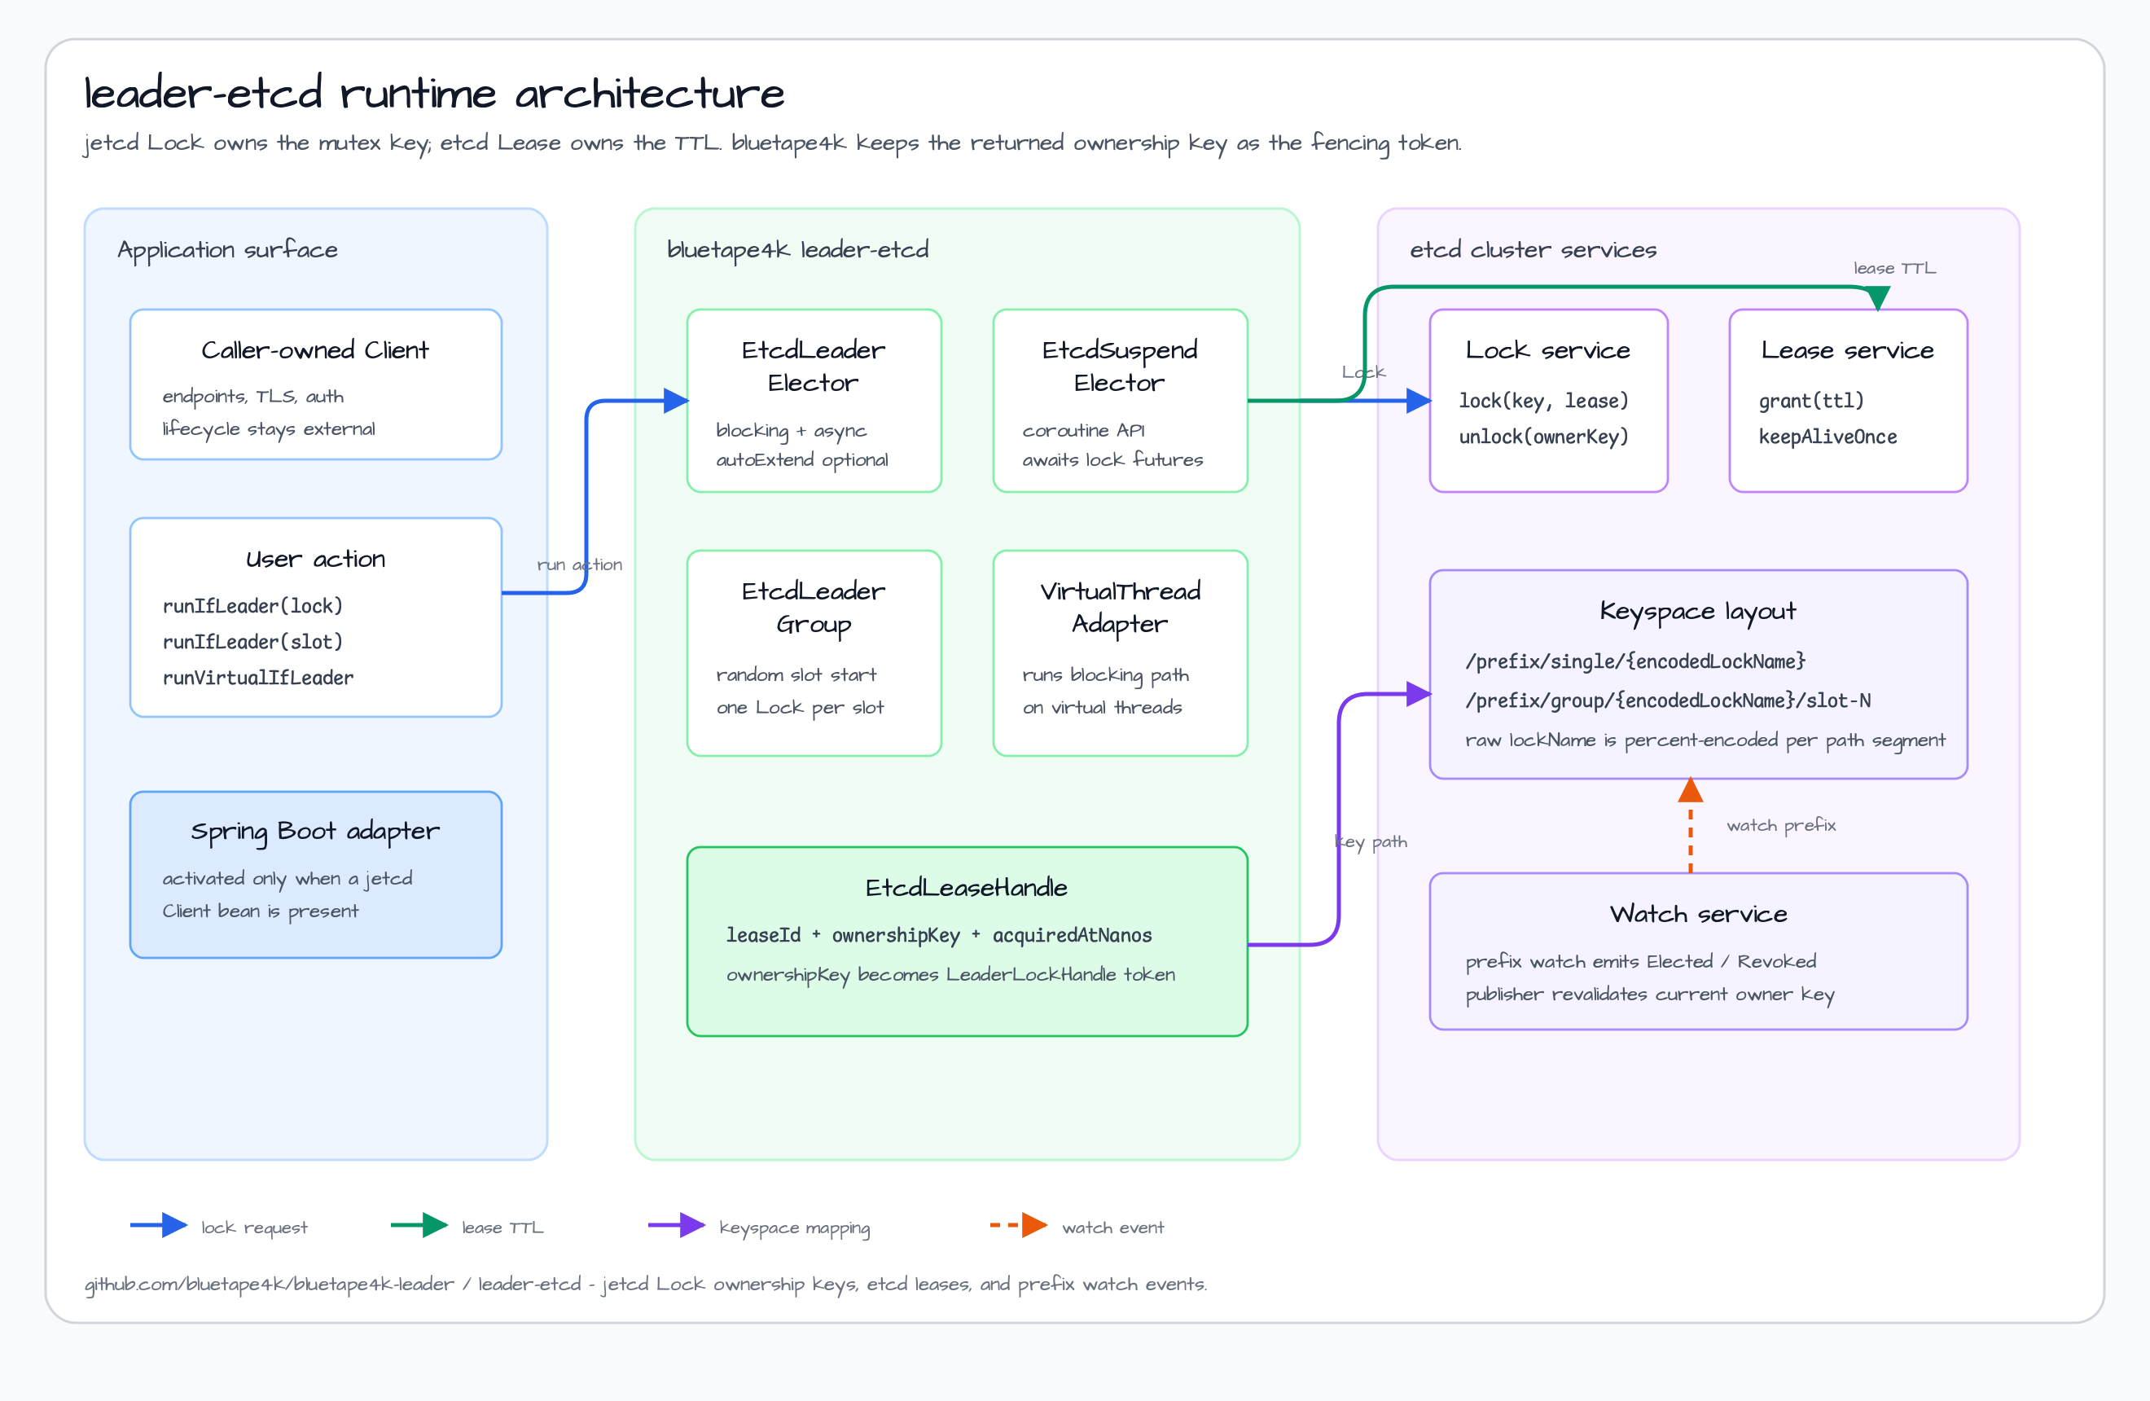Click the 'Application surface' group label
The image size is (2150, 1401).
[x=228, y=250]
